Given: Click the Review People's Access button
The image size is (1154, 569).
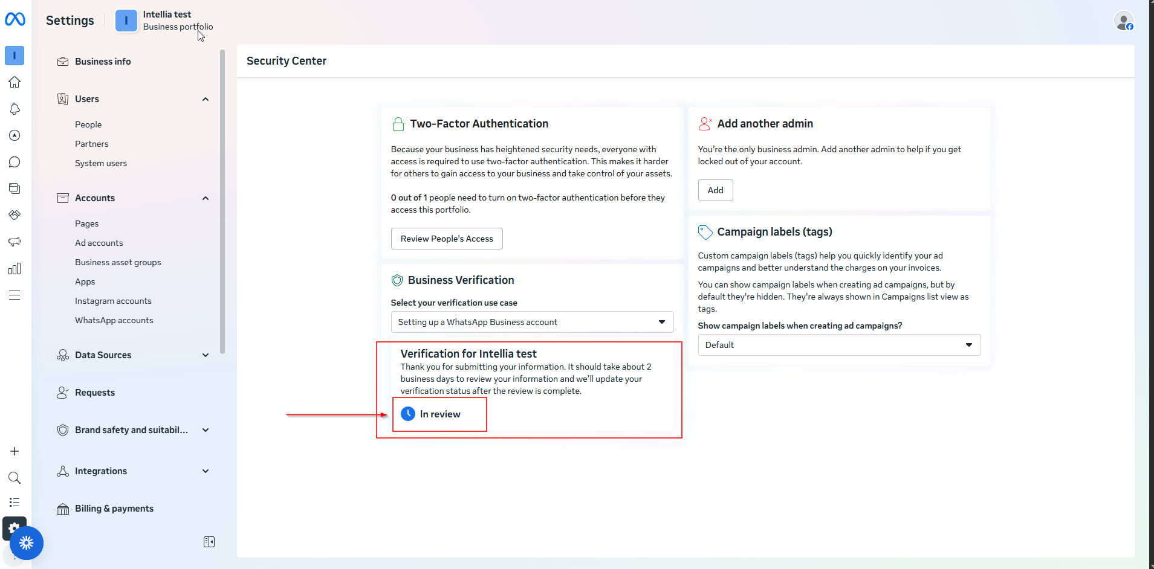Looking at the screenshot, I should [x=447, y=239].
